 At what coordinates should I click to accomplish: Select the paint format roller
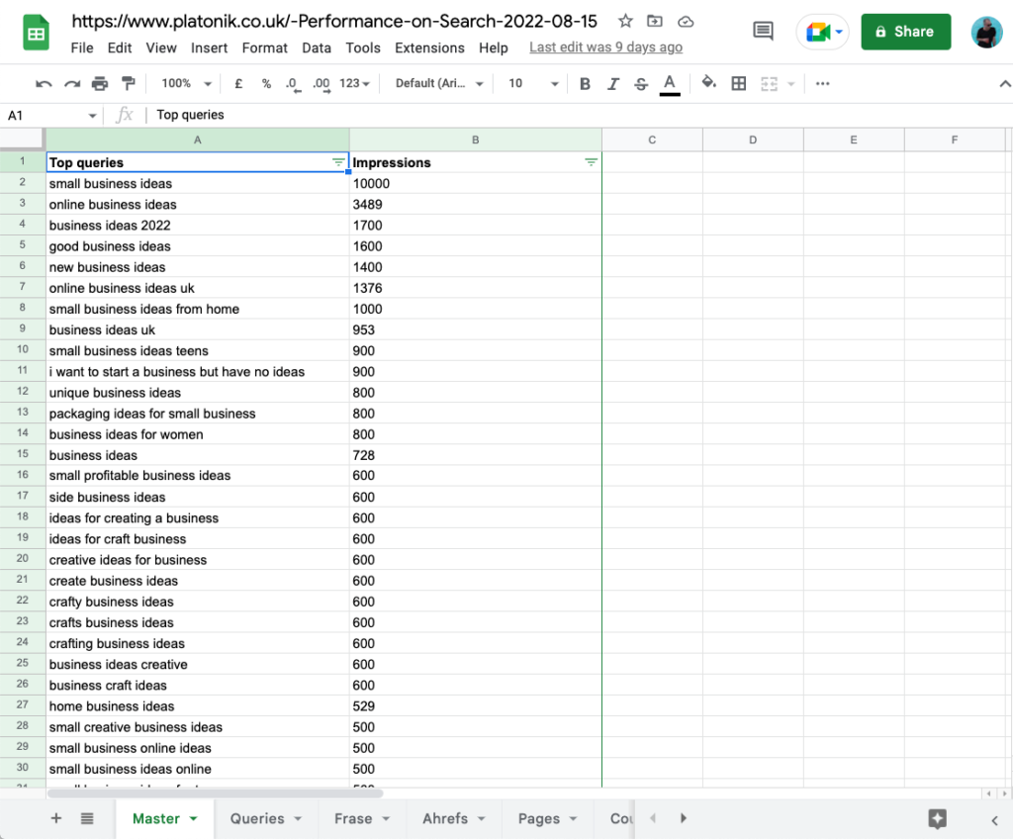[128, 84]
